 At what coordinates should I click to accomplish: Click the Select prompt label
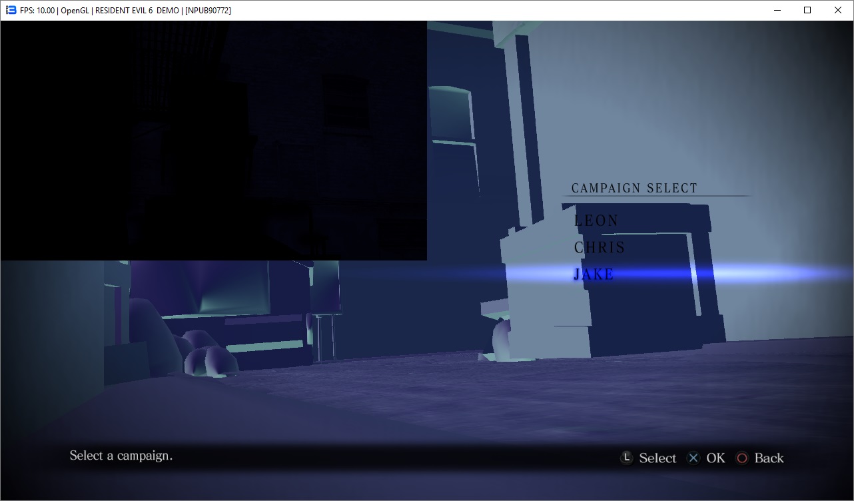click(657, 458)
